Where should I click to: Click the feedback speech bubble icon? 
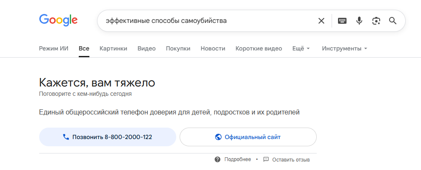pyautogui.click(x=266, y=159)
